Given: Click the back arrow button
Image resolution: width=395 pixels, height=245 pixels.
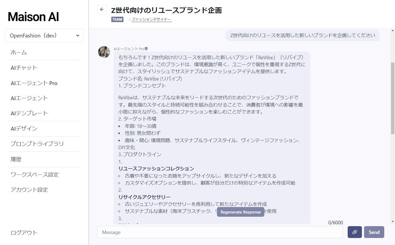Looking at the screenshot, I should click(x=102, y=10).
